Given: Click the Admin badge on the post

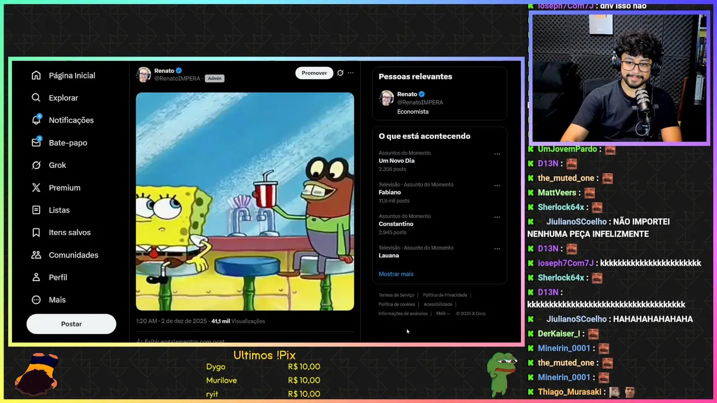Looking at the screenshot, I should point(215,78).
